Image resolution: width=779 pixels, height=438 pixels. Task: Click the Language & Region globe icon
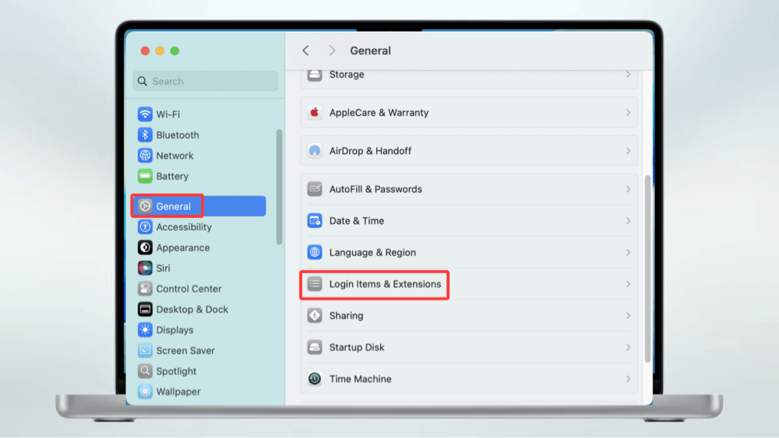(315, 253)
